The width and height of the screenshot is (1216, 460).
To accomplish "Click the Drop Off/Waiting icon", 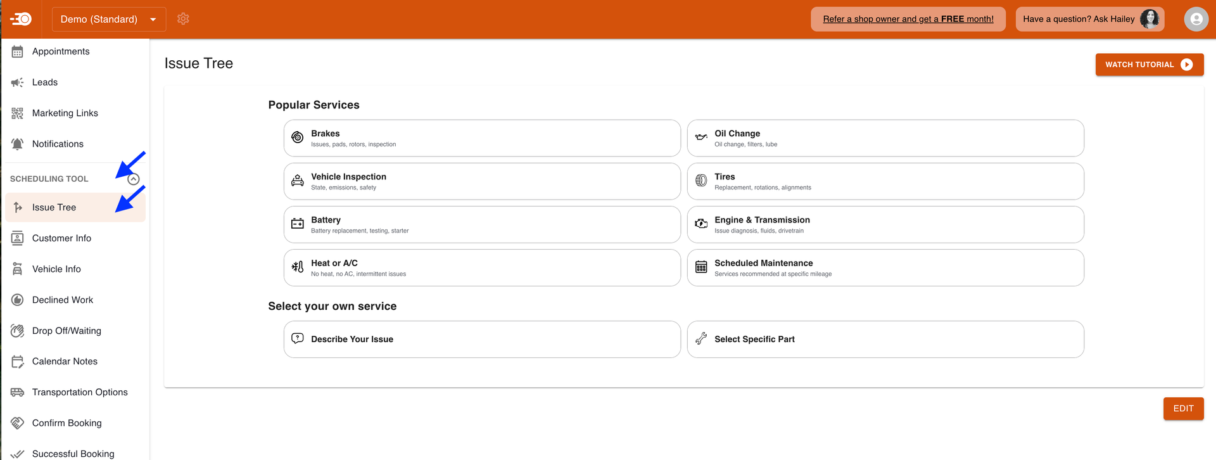I will 17,331.
